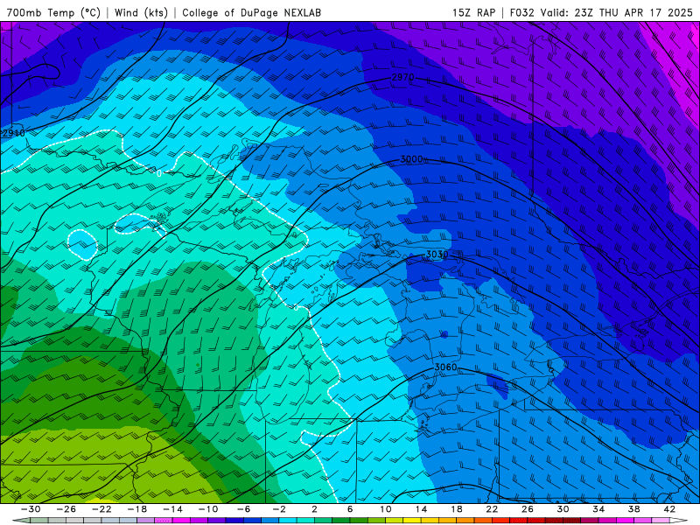This screenshot has height=525, width=700.
Task: Click the 2970 height contour label
Action: tap(402, 77)
